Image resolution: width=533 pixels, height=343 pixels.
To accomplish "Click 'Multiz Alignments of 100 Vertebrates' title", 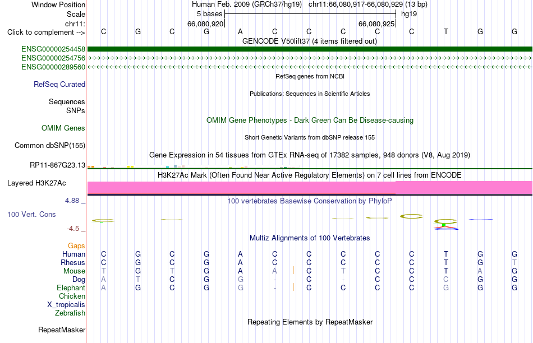I will click(310, 238).
